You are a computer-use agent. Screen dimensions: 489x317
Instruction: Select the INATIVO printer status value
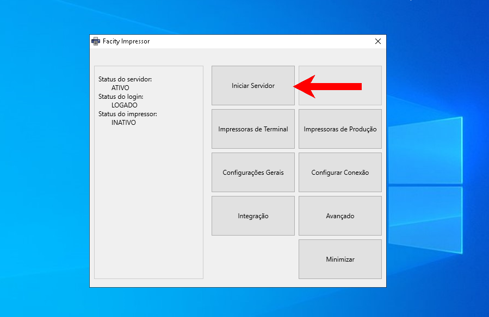123,123
